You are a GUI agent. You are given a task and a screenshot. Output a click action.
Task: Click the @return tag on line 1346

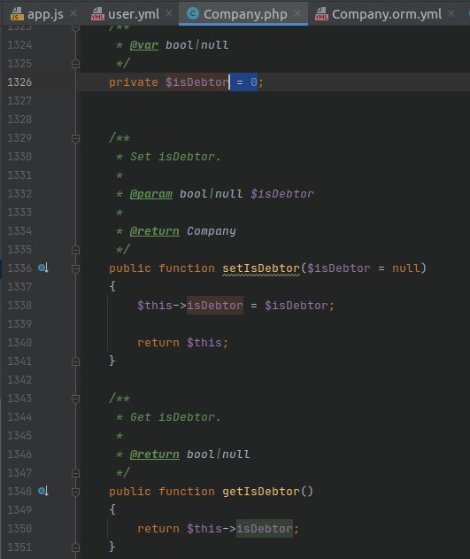(155, 454)
